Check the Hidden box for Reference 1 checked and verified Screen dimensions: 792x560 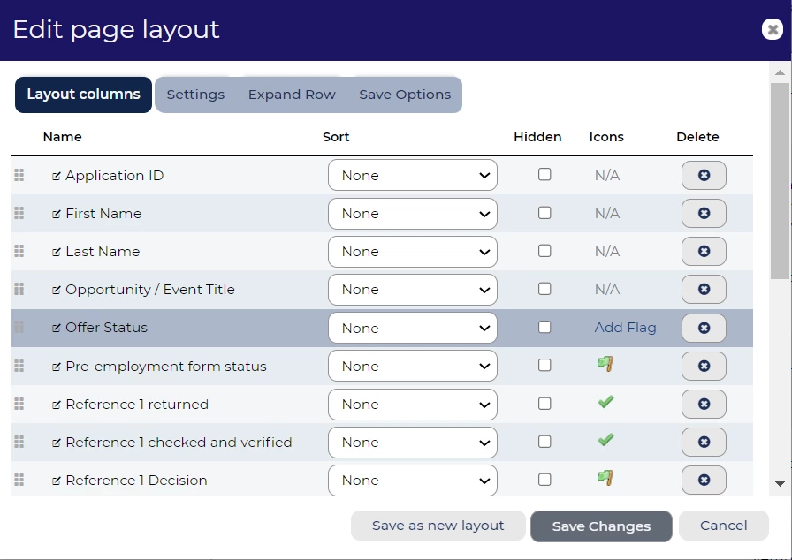coord(544,442)
